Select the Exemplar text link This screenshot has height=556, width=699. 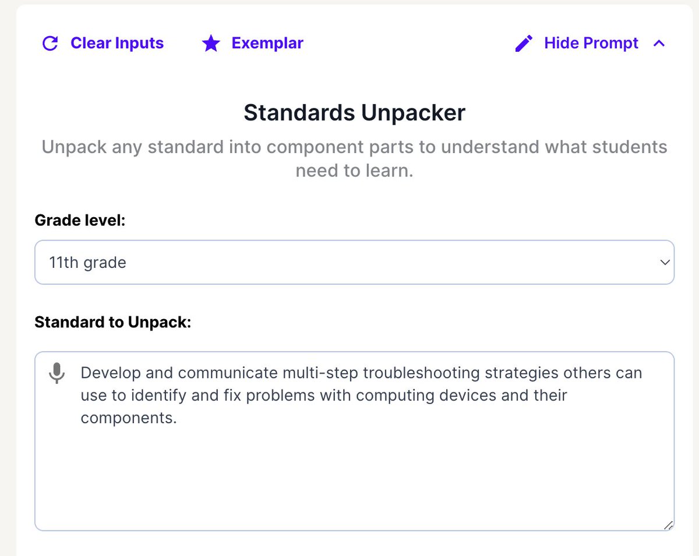coord(267,44)
